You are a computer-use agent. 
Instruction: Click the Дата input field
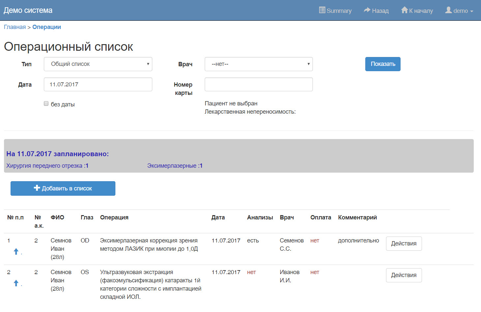[x=98, y=85]
